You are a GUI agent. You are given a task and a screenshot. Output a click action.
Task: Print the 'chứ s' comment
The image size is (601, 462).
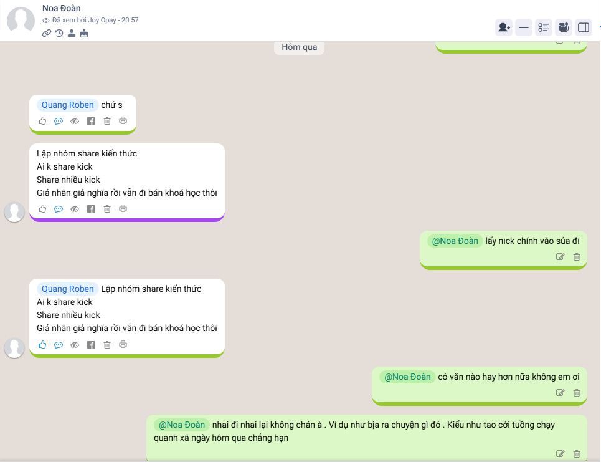[x=123, y=121]
